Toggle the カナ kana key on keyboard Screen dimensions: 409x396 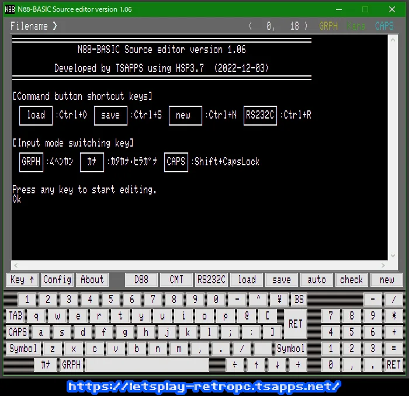point(46,364)
